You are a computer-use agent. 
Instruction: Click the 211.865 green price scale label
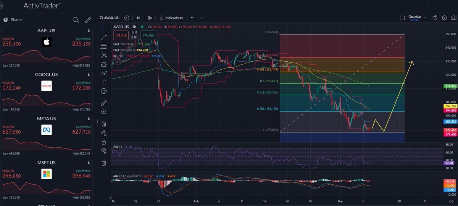click(451, 86)
